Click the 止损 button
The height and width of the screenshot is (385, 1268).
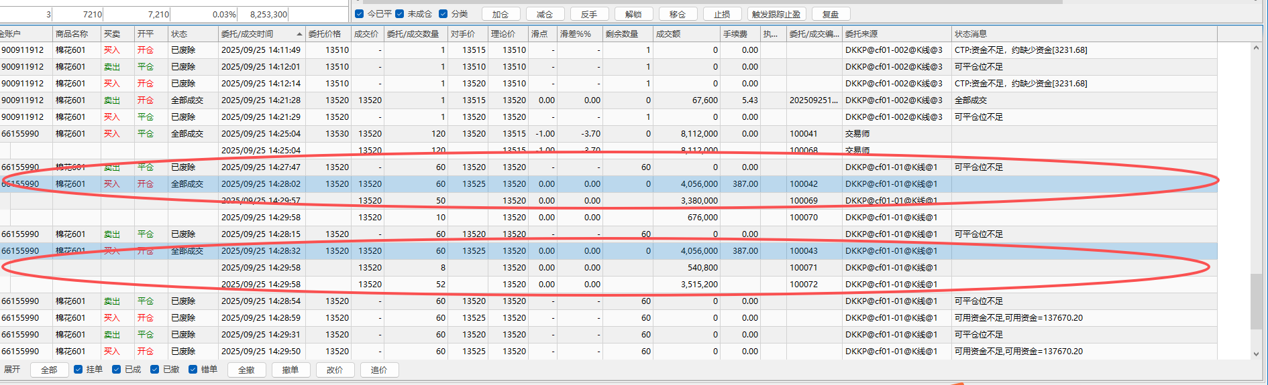722,14
